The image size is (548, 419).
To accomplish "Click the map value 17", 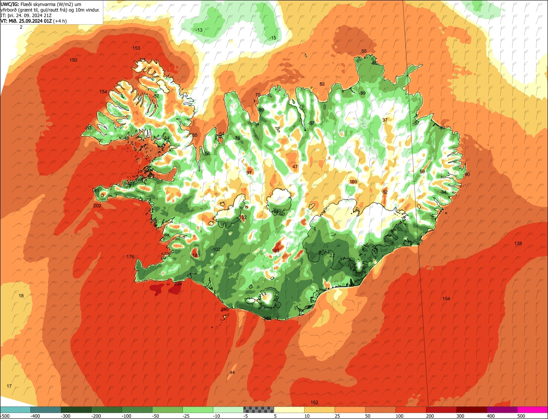I will [9, 386].
